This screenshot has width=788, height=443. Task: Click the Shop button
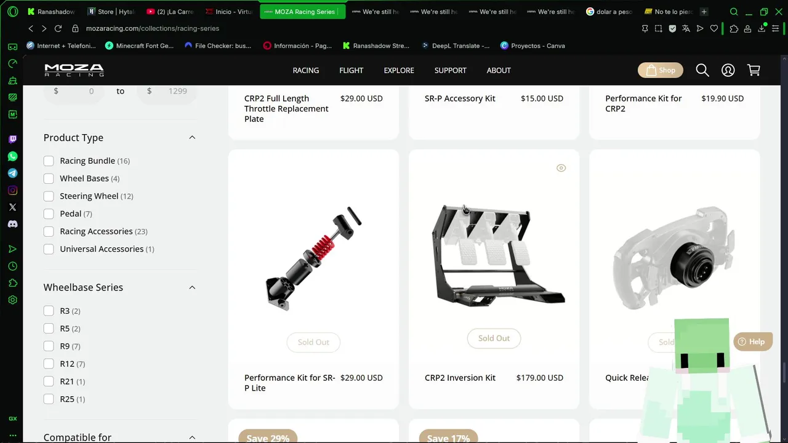(x=661, y=70)
